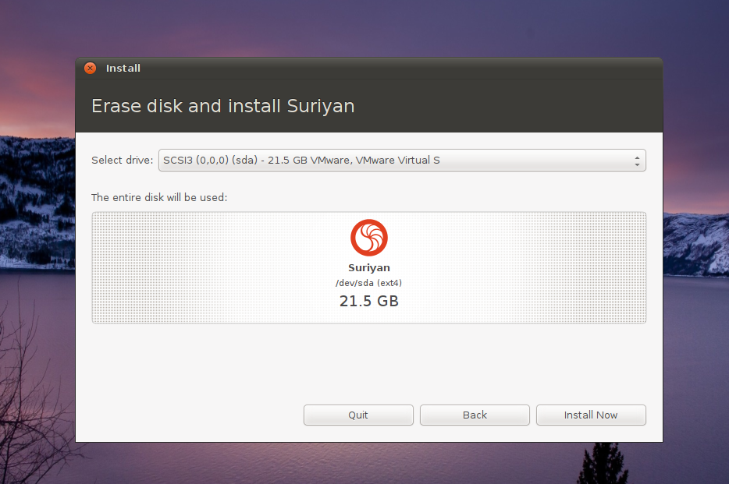The width and height of the screenshot is (729, 484).
Task: Go back with the Back button
Action: click(475, 415)
